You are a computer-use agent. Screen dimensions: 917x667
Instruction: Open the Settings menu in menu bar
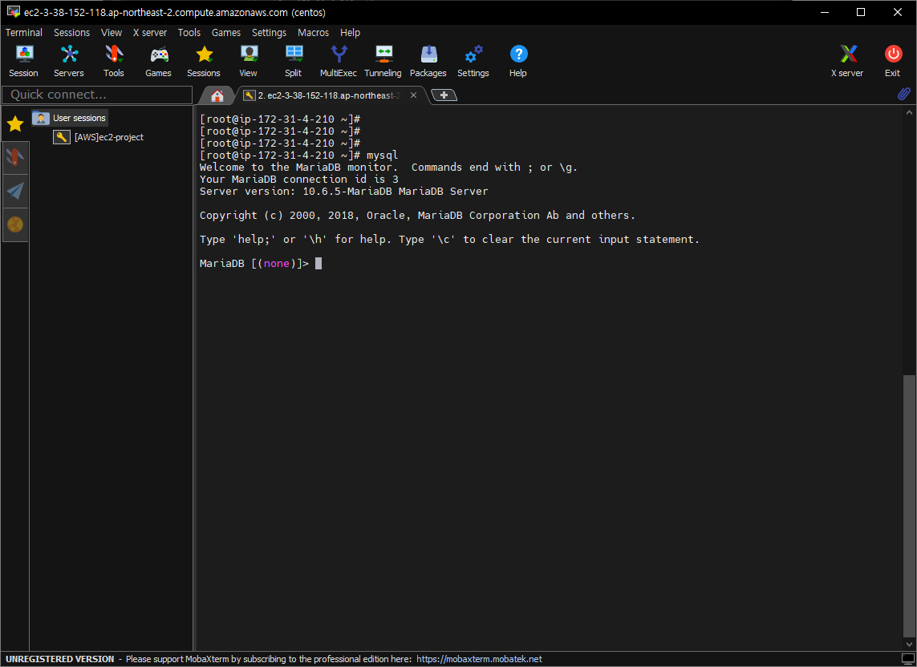[269, 33]
